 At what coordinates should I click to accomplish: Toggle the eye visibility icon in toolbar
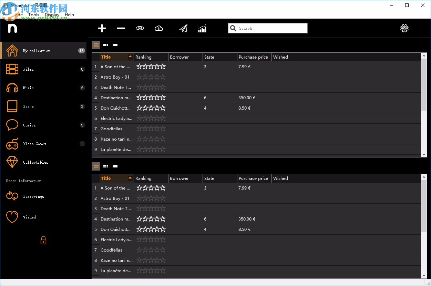[140, 28]
